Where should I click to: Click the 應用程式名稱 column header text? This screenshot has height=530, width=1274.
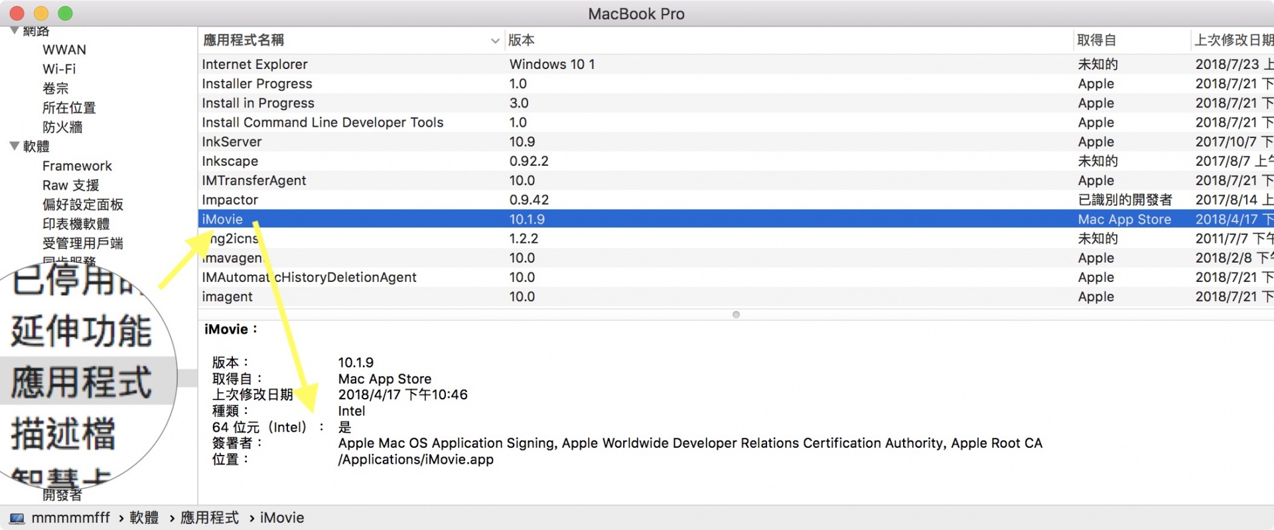click(x=244, y=40)
